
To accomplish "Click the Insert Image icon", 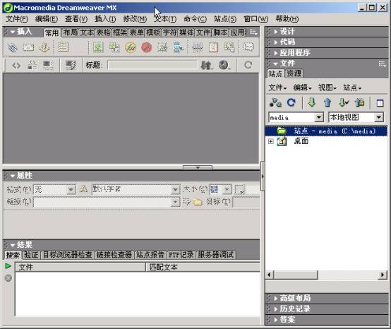I will 98,47.
